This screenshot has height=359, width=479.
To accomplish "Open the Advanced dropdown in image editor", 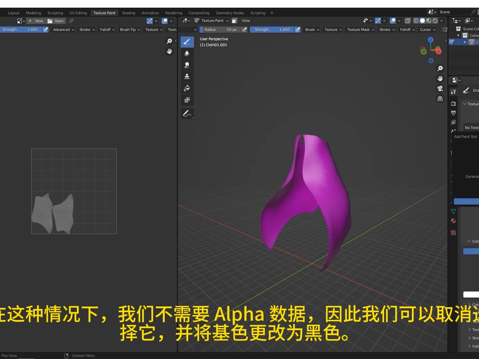I will tap(64, 30).
